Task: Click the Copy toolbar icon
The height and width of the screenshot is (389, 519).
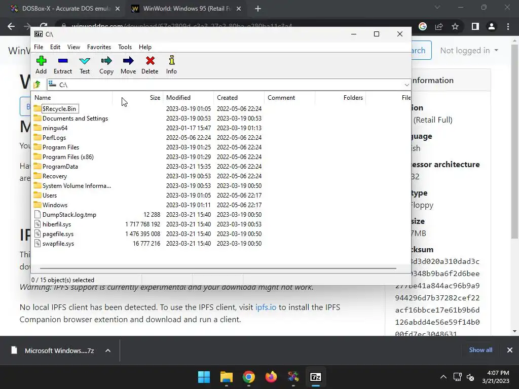Action: coord(106,65)
